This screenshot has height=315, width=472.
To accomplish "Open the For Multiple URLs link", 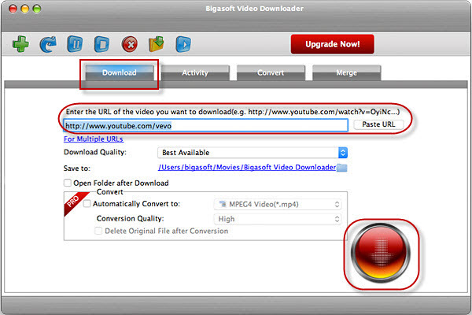I will pos(94,139).
